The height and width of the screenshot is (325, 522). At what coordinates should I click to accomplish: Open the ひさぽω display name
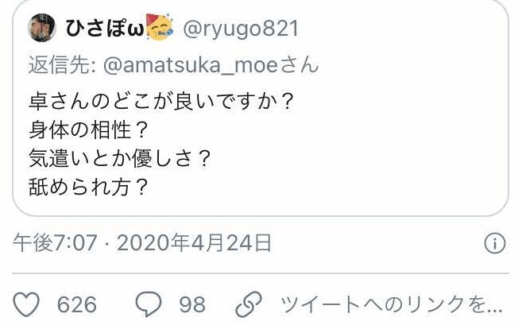(x=105, y=28)
